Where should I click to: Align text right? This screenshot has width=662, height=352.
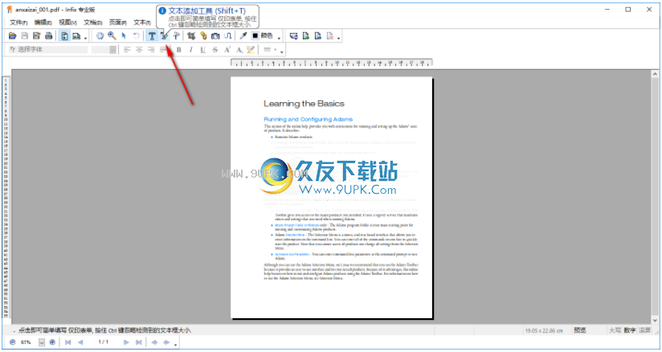click(151, 50)
